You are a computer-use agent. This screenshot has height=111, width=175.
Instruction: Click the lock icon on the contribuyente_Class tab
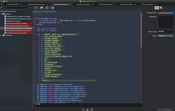coord(70,4)
